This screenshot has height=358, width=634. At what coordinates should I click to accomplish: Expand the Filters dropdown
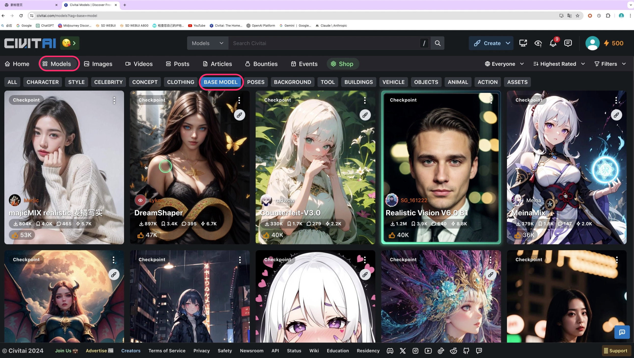610,64
